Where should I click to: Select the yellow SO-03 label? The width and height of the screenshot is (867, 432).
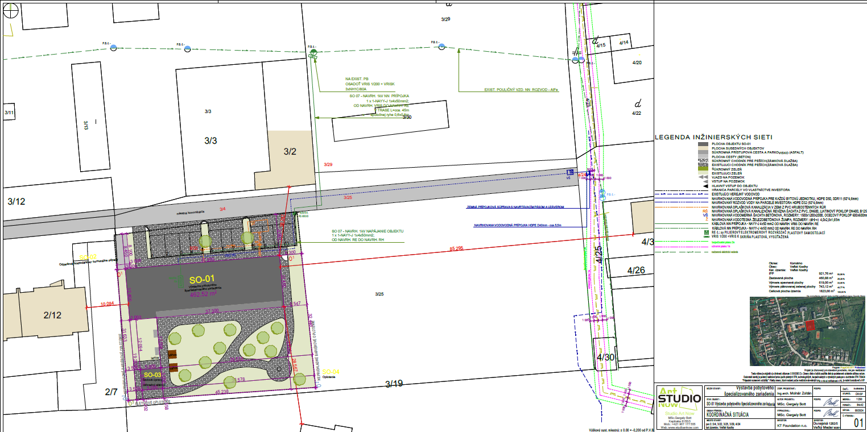[152, 375]
